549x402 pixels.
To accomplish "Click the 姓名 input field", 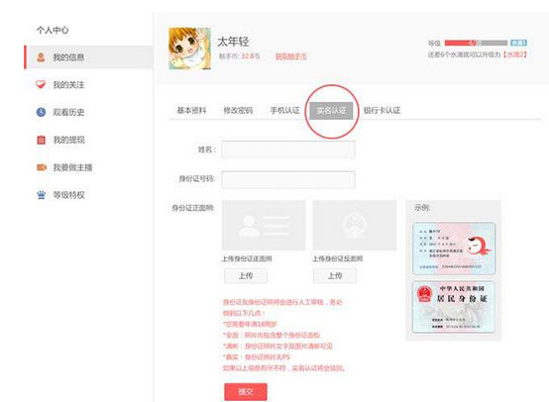I will pos(288,150).
